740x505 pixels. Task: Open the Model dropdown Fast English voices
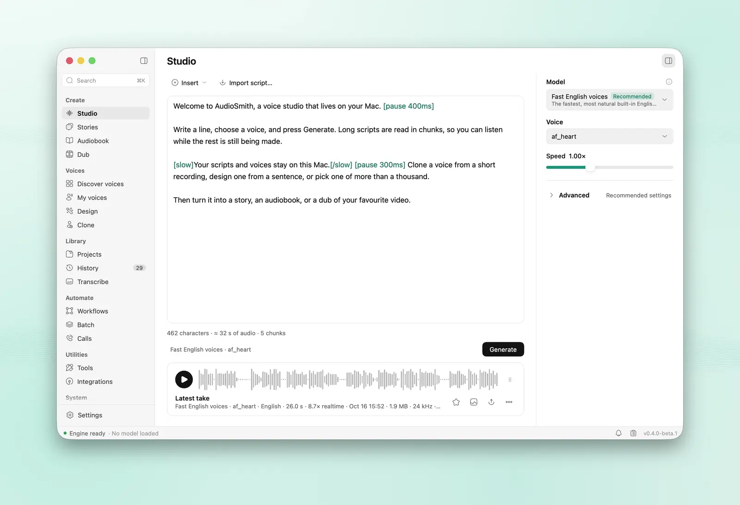click(x=610, y=100)
